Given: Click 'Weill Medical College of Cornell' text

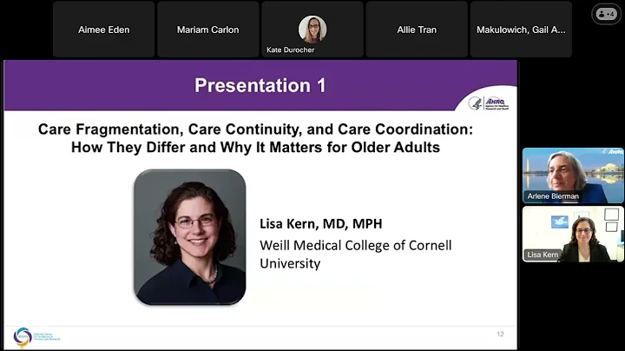Looking at the screenshot, I should point(356,245).
